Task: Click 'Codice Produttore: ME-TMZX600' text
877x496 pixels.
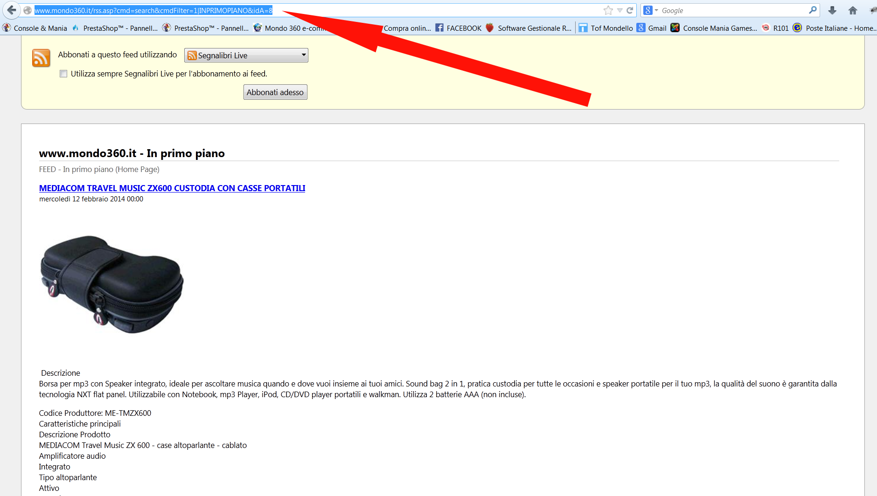Action: (x=95, y=413)
